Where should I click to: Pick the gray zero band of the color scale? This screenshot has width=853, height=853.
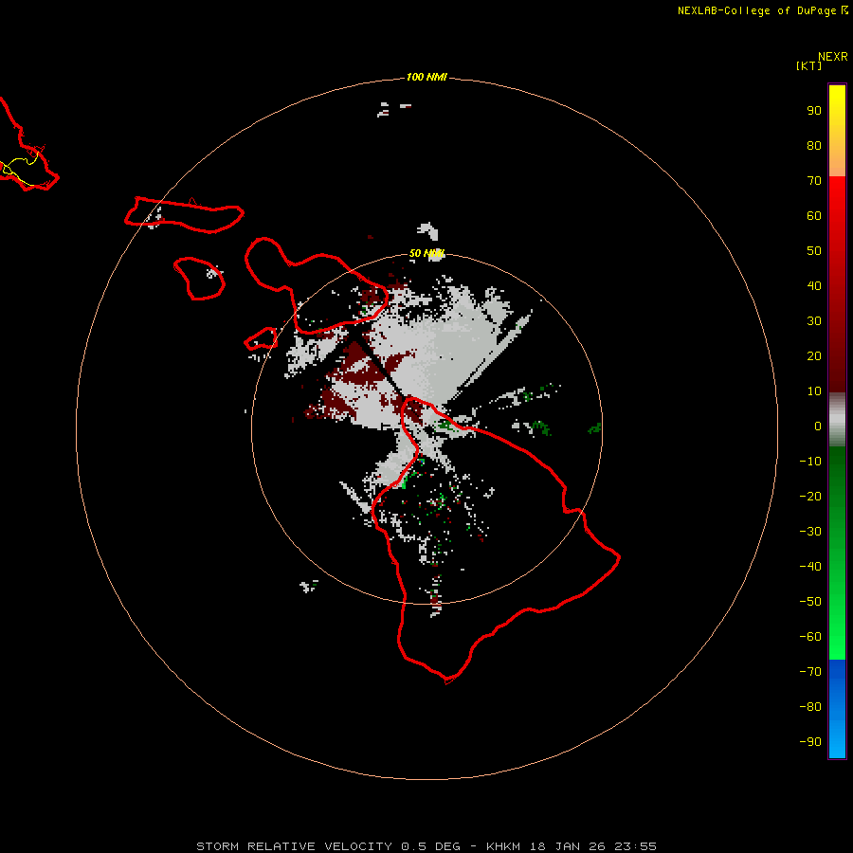pyautogui.click(x=837, y=420)
